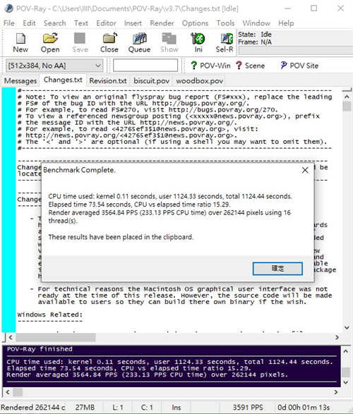353x414 pixels.
Task: Open the Render menu
Action: (162, 23)
